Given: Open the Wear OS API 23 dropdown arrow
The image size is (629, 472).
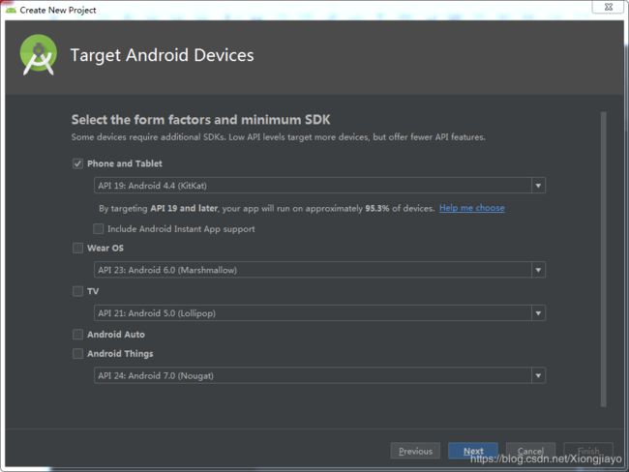Looking at the screenshot, I should 538,270.
